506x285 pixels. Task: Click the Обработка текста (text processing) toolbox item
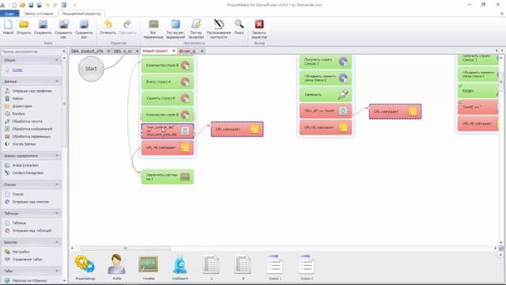coord(27,121)
